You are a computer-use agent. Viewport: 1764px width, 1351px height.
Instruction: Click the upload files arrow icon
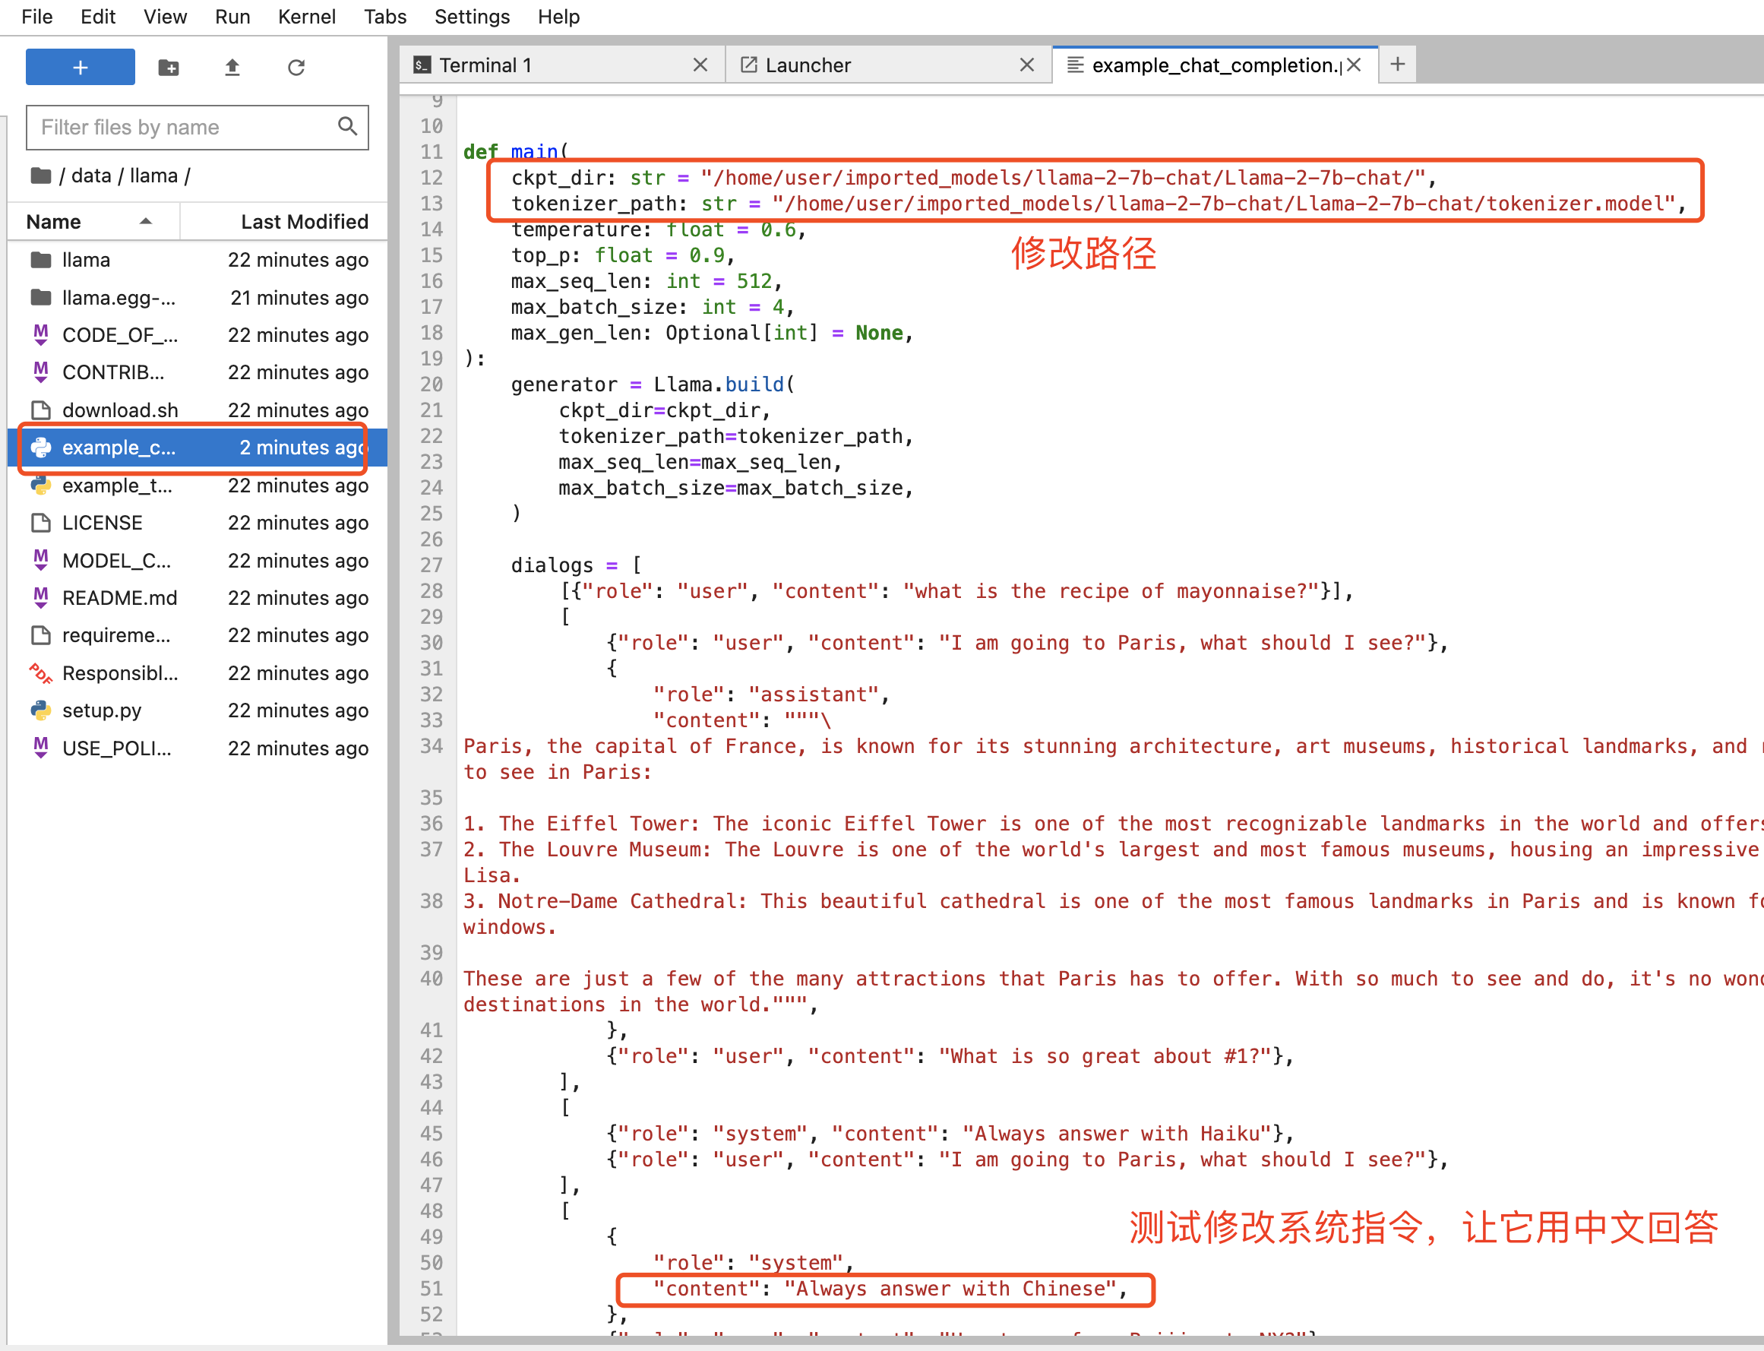click(x=232, y=67)
